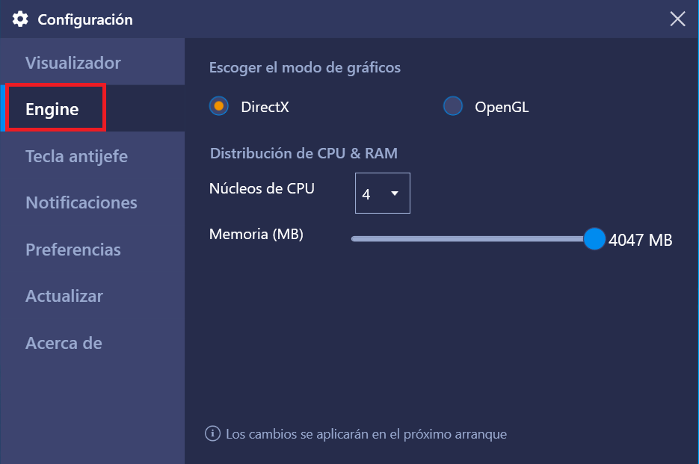Click the DirectX label text
The height and width of the screenshot is (464, 699).
pos(264,106)
